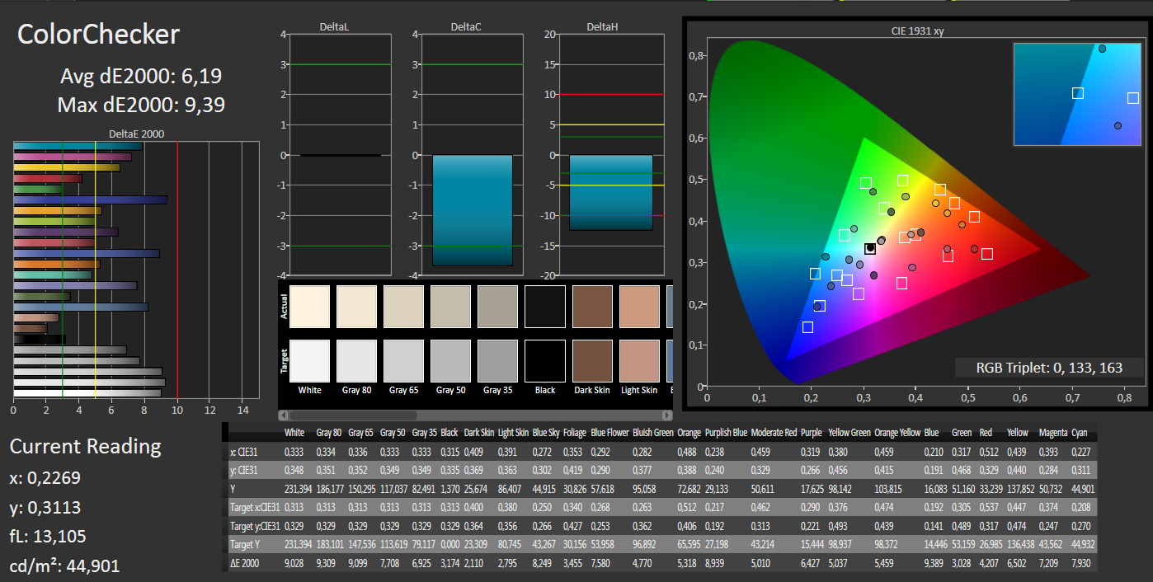Select the Target Light Skin swatch
Viewport: 1153px width, 582px height.
pos(639,360)
